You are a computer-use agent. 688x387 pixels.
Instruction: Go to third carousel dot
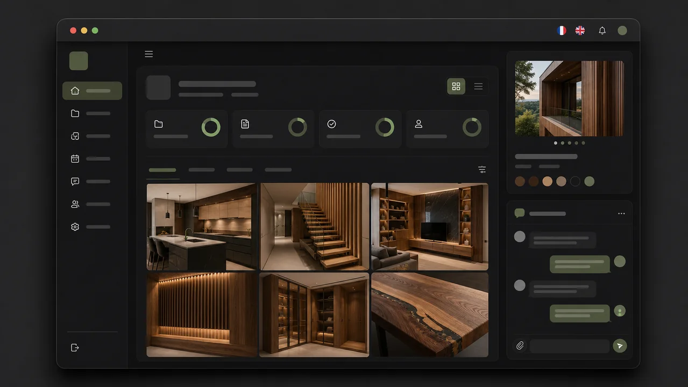(x=570, y=143)
